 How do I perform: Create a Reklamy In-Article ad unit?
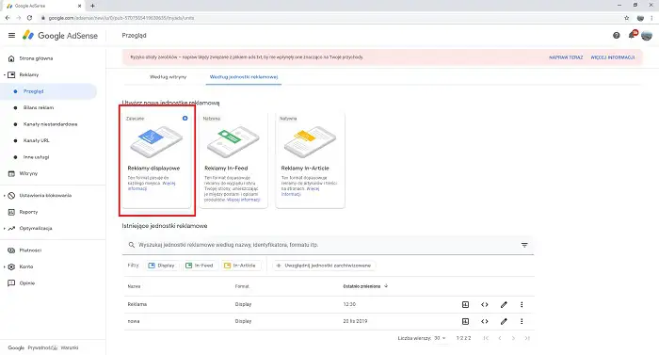[x=310, y=160]
